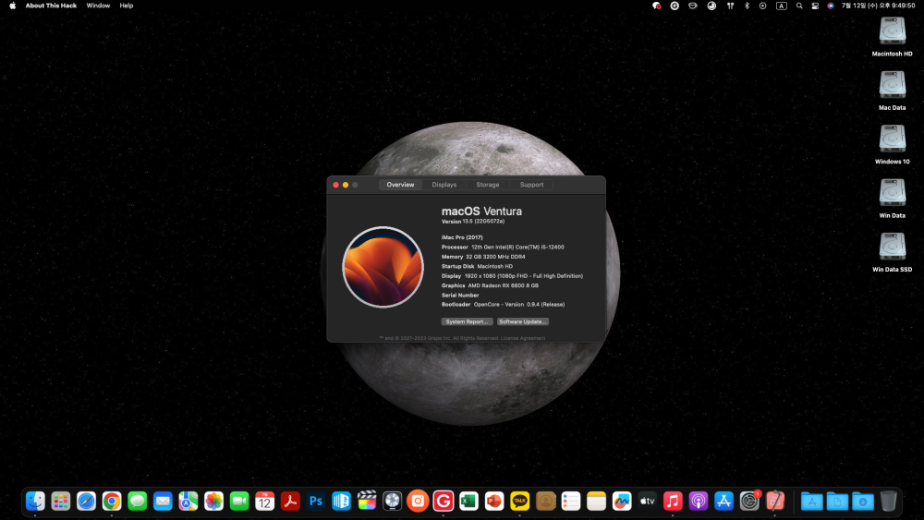Open the Window menu

pos(98,6)
